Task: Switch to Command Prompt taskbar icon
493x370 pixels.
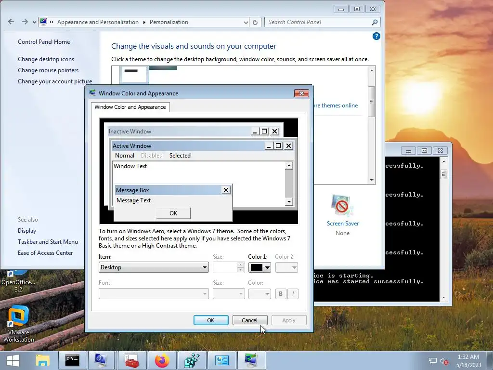Action: tap(72, 360)
